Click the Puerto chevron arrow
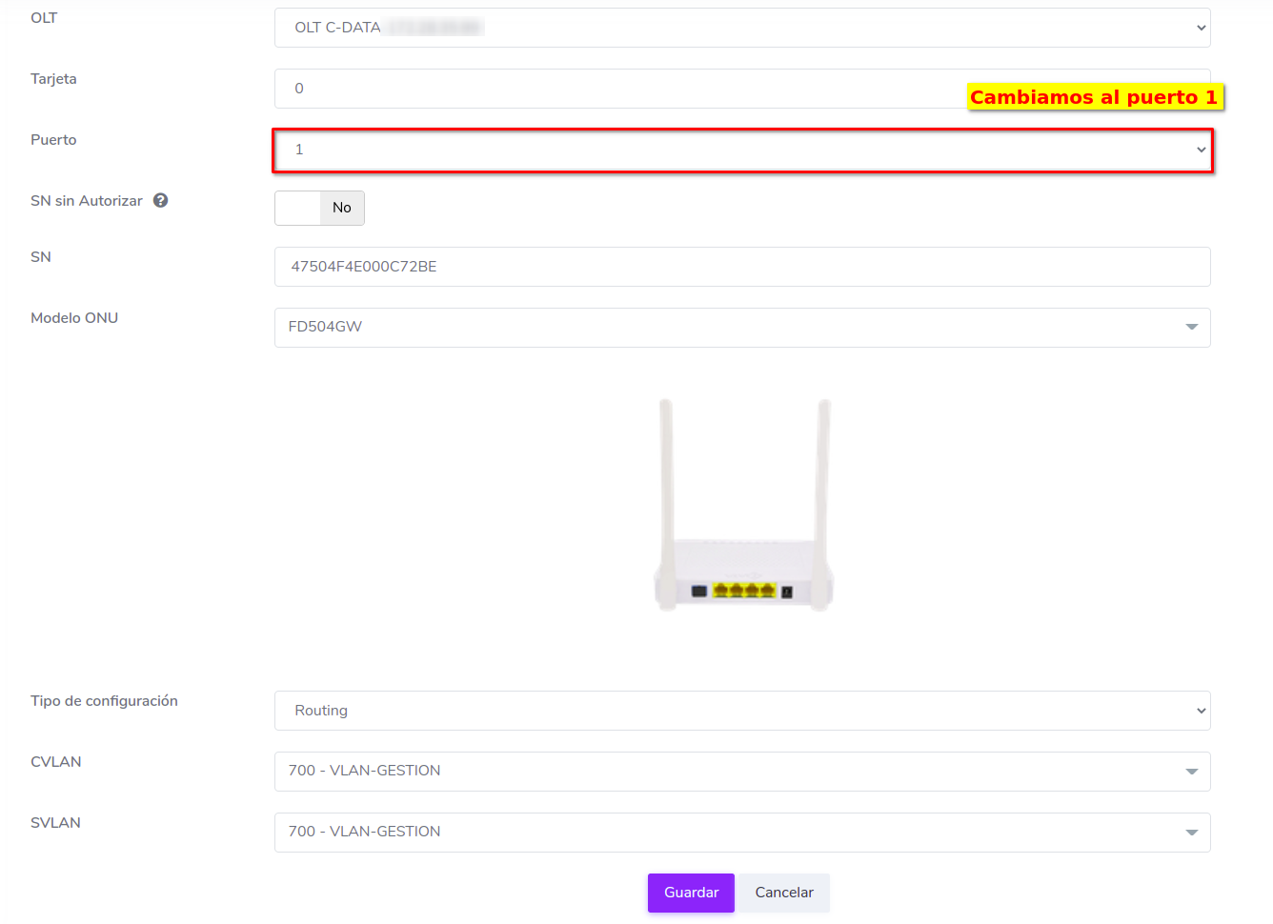 [1201, 150]
